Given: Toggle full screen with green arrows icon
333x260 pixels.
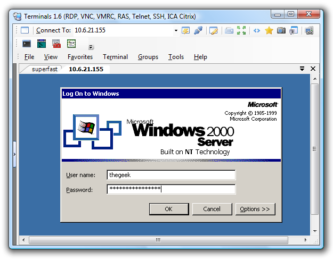Looking at the screenshot, I should (242, 30).
